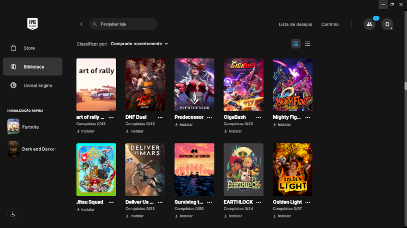Open GigaBash options menu
This screenshot has height=228, width=407.
(258, 117)
